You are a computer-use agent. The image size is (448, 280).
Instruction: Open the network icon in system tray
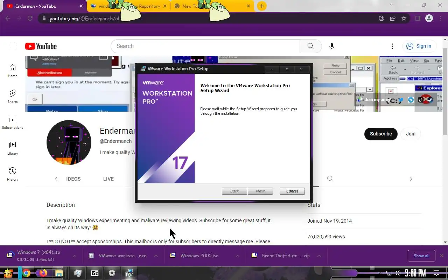click(x=389, y=273)
